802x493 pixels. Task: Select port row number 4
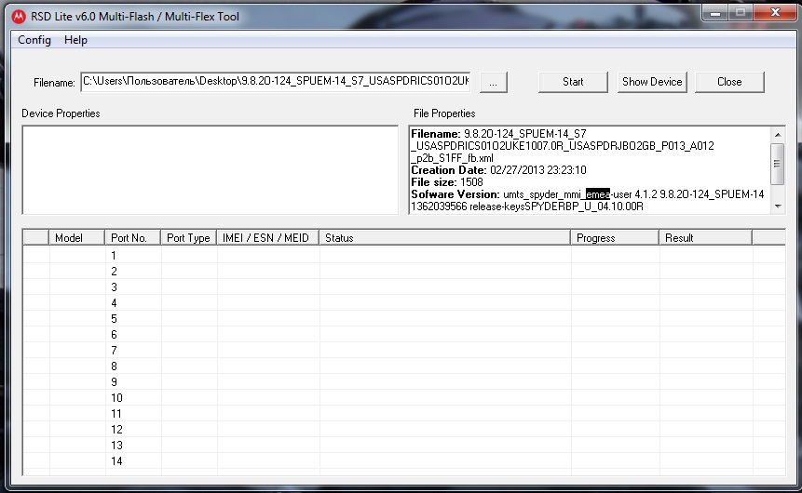pos(404,302)
